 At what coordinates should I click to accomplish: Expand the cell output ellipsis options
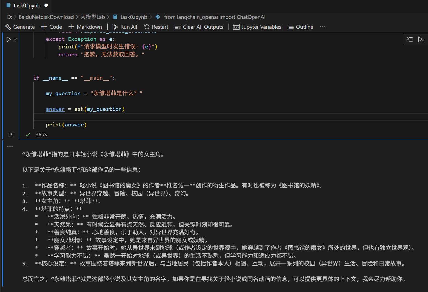[10, 146]
